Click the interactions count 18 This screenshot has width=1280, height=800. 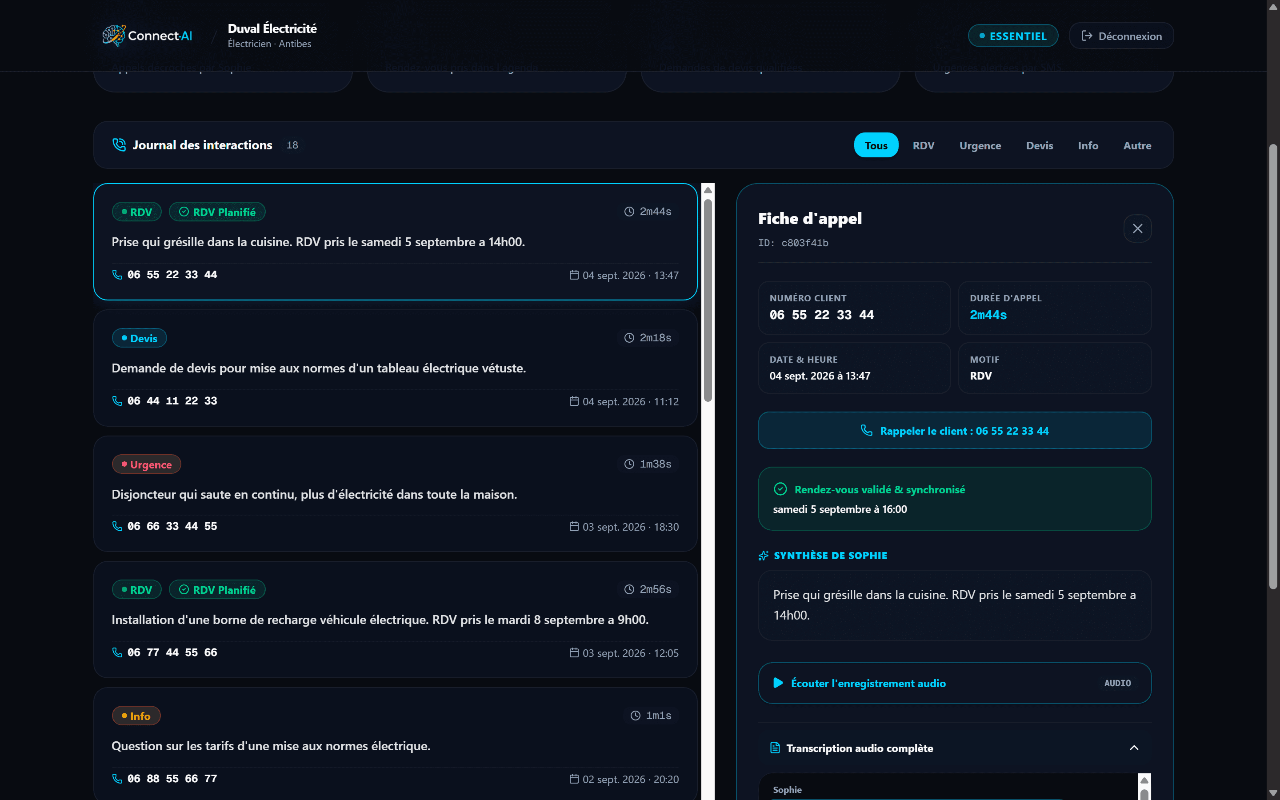point(292,145)
